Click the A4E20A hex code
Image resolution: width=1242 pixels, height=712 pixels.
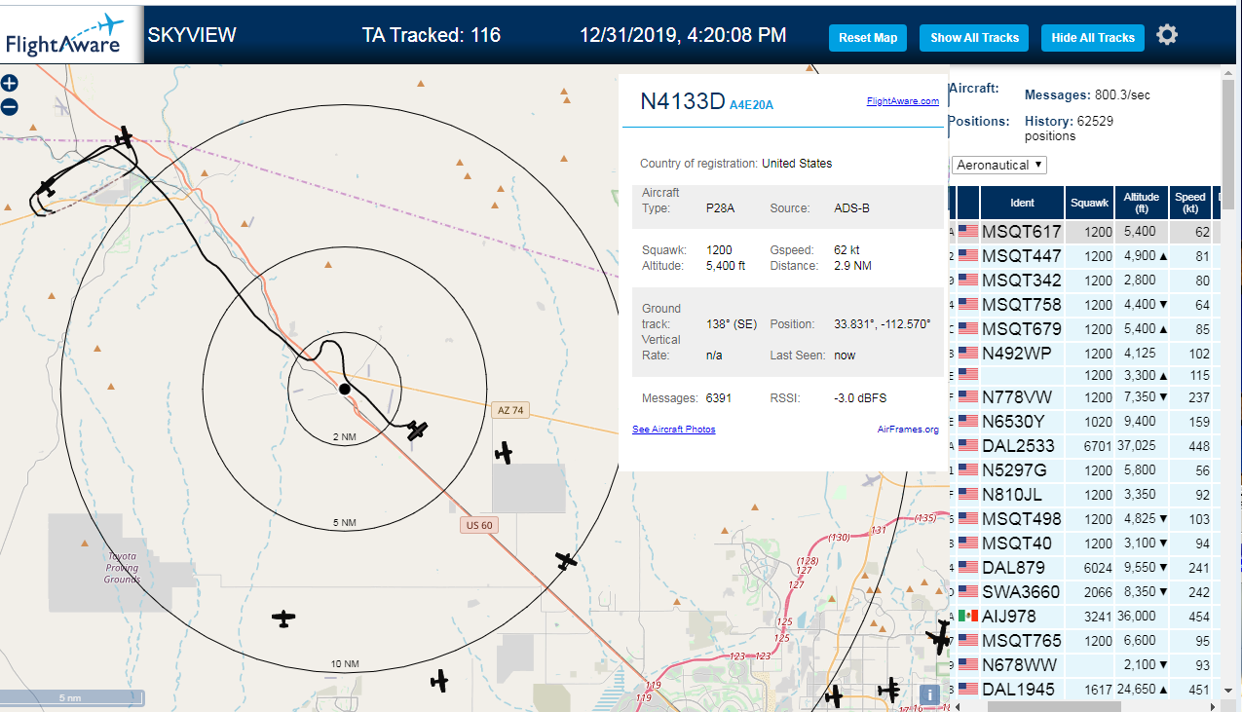(751, 105)
